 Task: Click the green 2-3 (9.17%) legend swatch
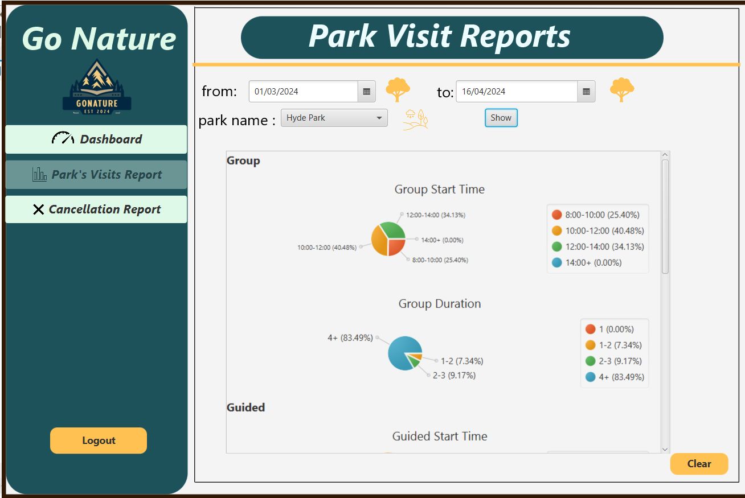click(x=591, y=361)
